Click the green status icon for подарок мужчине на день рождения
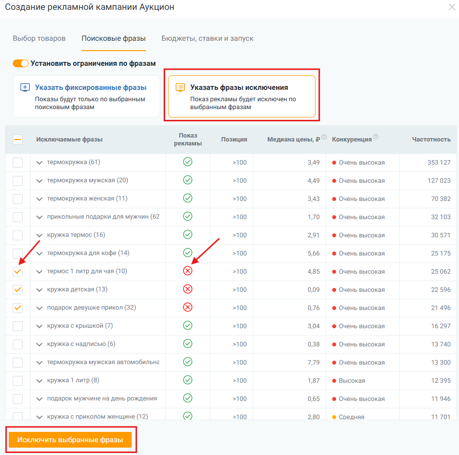The image size is (459, 455). pyautogui.click(x=188, y=398)
